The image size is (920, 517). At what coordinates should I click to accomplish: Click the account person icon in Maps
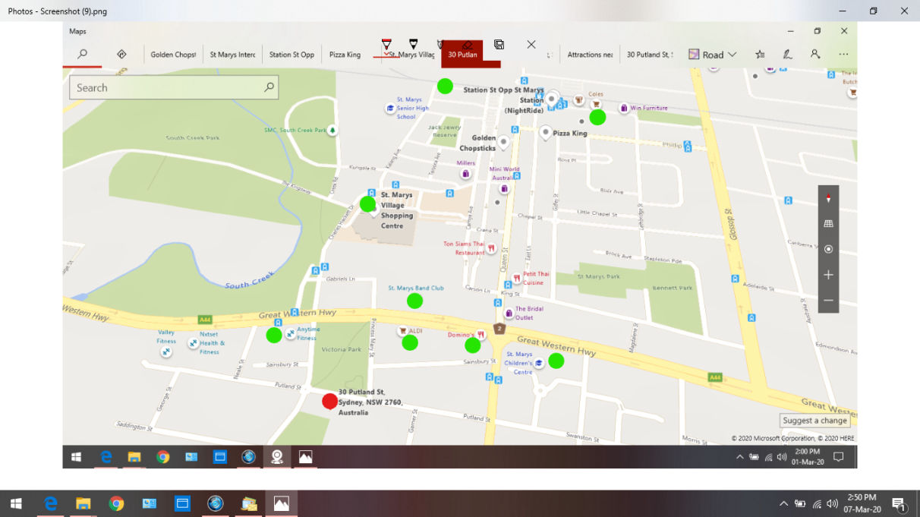[x=815, y=55]
